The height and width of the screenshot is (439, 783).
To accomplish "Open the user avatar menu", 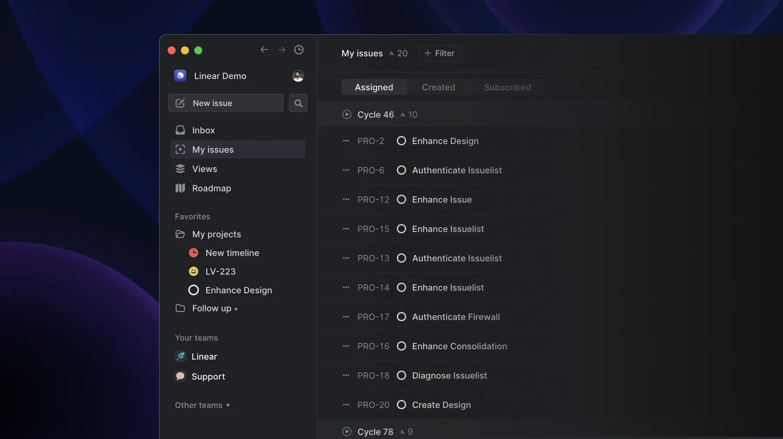I will click(x=298, y=76).
